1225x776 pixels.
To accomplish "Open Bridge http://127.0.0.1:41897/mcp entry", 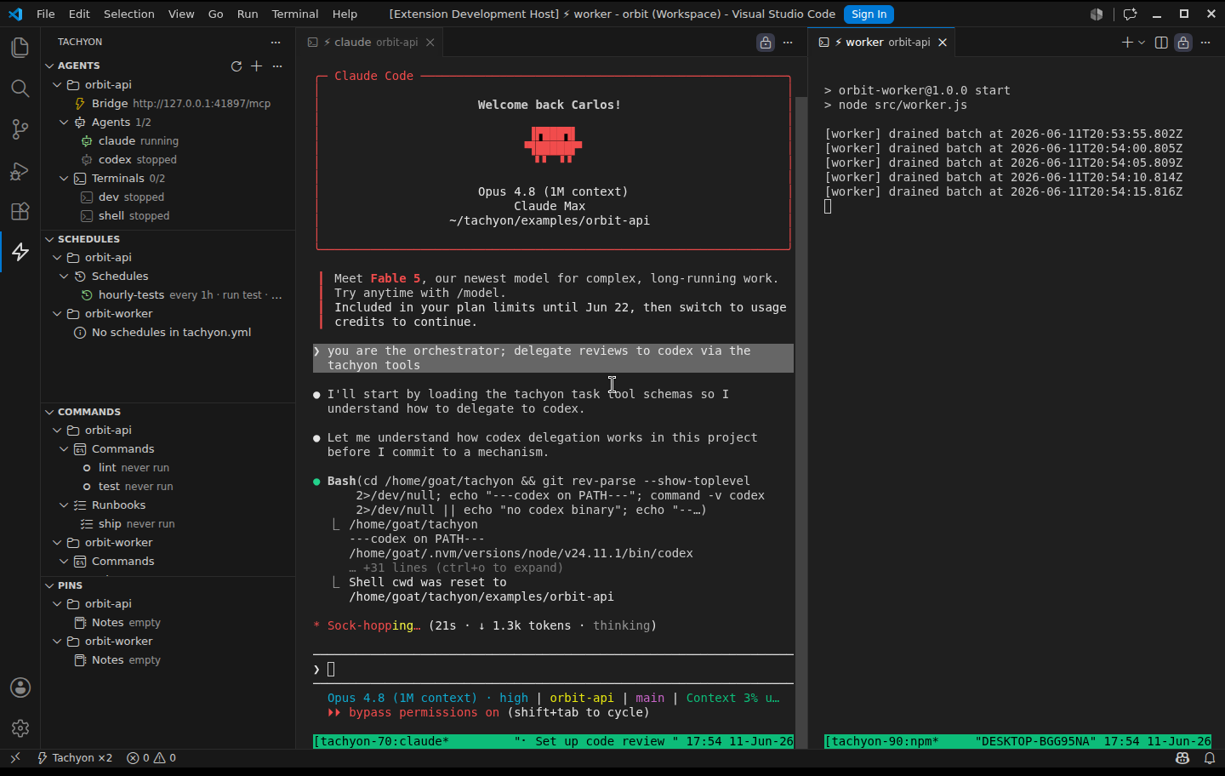I will coord(168,103).
